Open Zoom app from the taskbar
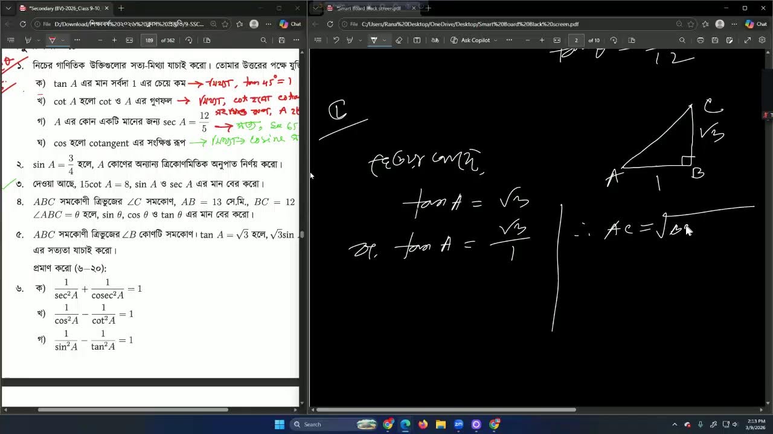The height and width of the screenshot is (434, 773). pos(458,424)
